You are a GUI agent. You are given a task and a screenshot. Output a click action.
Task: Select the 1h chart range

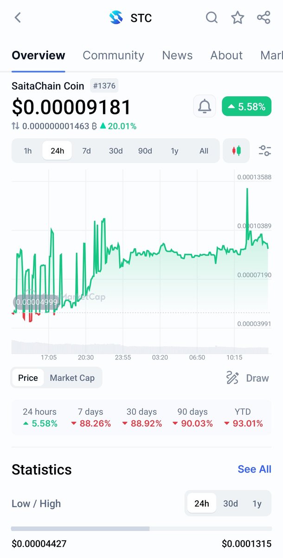[28, 151]
